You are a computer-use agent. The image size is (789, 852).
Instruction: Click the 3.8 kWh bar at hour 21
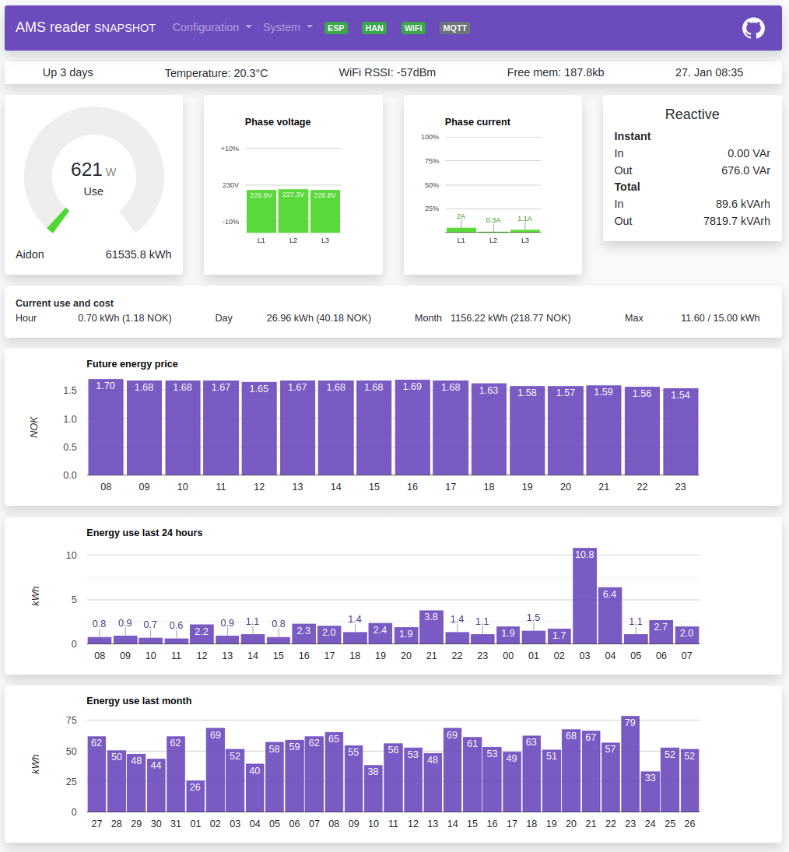coord(431,627)
